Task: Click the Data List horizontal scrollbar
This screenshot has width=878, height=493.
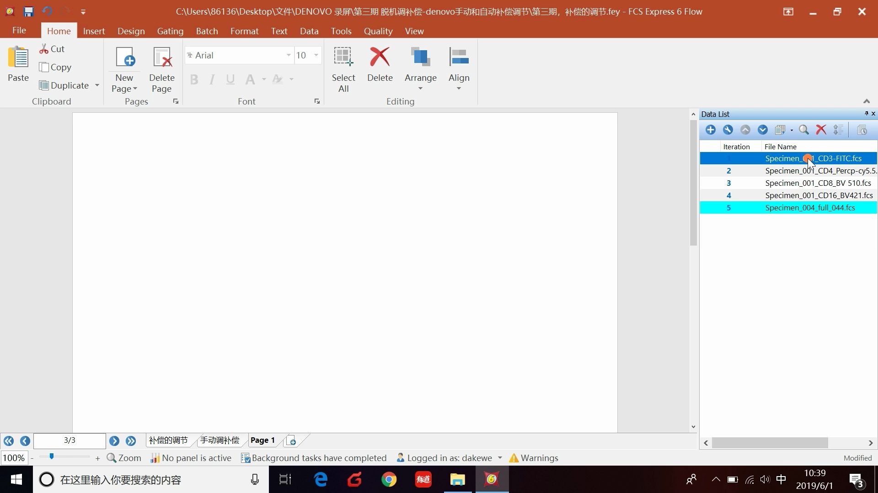Action: click(x=770, y=443)
